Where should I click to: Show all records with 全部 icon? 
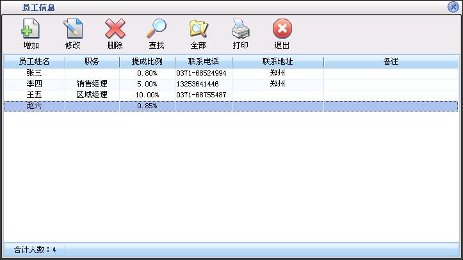(x=198, y=30)
